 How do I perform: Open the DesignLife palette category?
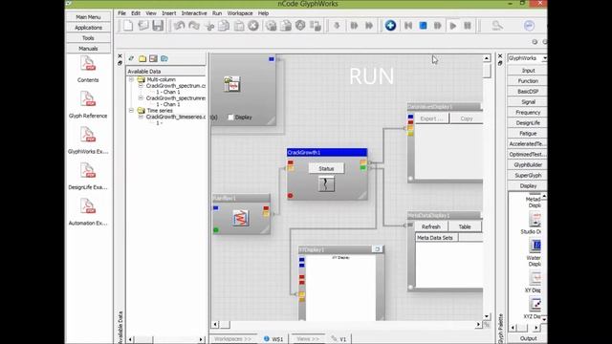pyautogui.click(x=528, y=123)
